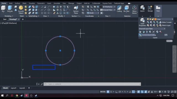
Task: Expand the Section panel
Action: coord(75,16)
